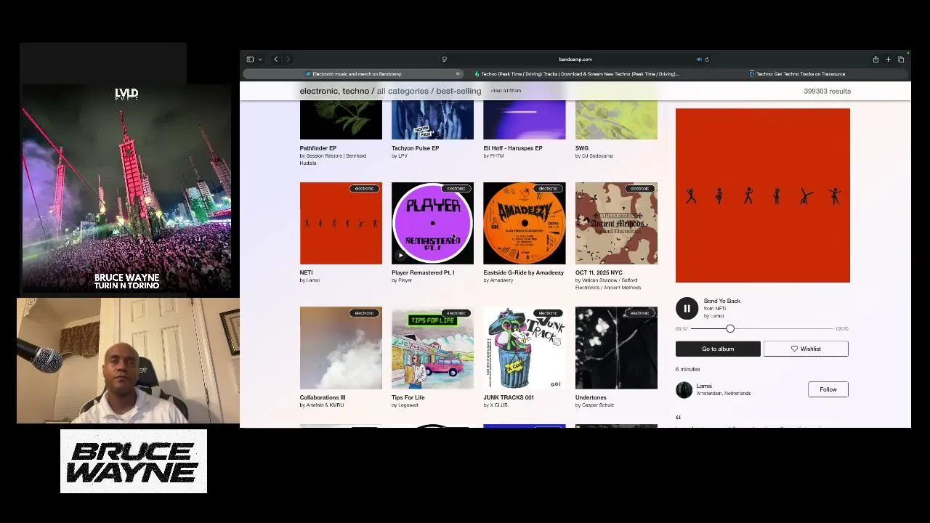
Task: Open the sidebar tab-group dropdown arrow
Action: click(260, 60)
